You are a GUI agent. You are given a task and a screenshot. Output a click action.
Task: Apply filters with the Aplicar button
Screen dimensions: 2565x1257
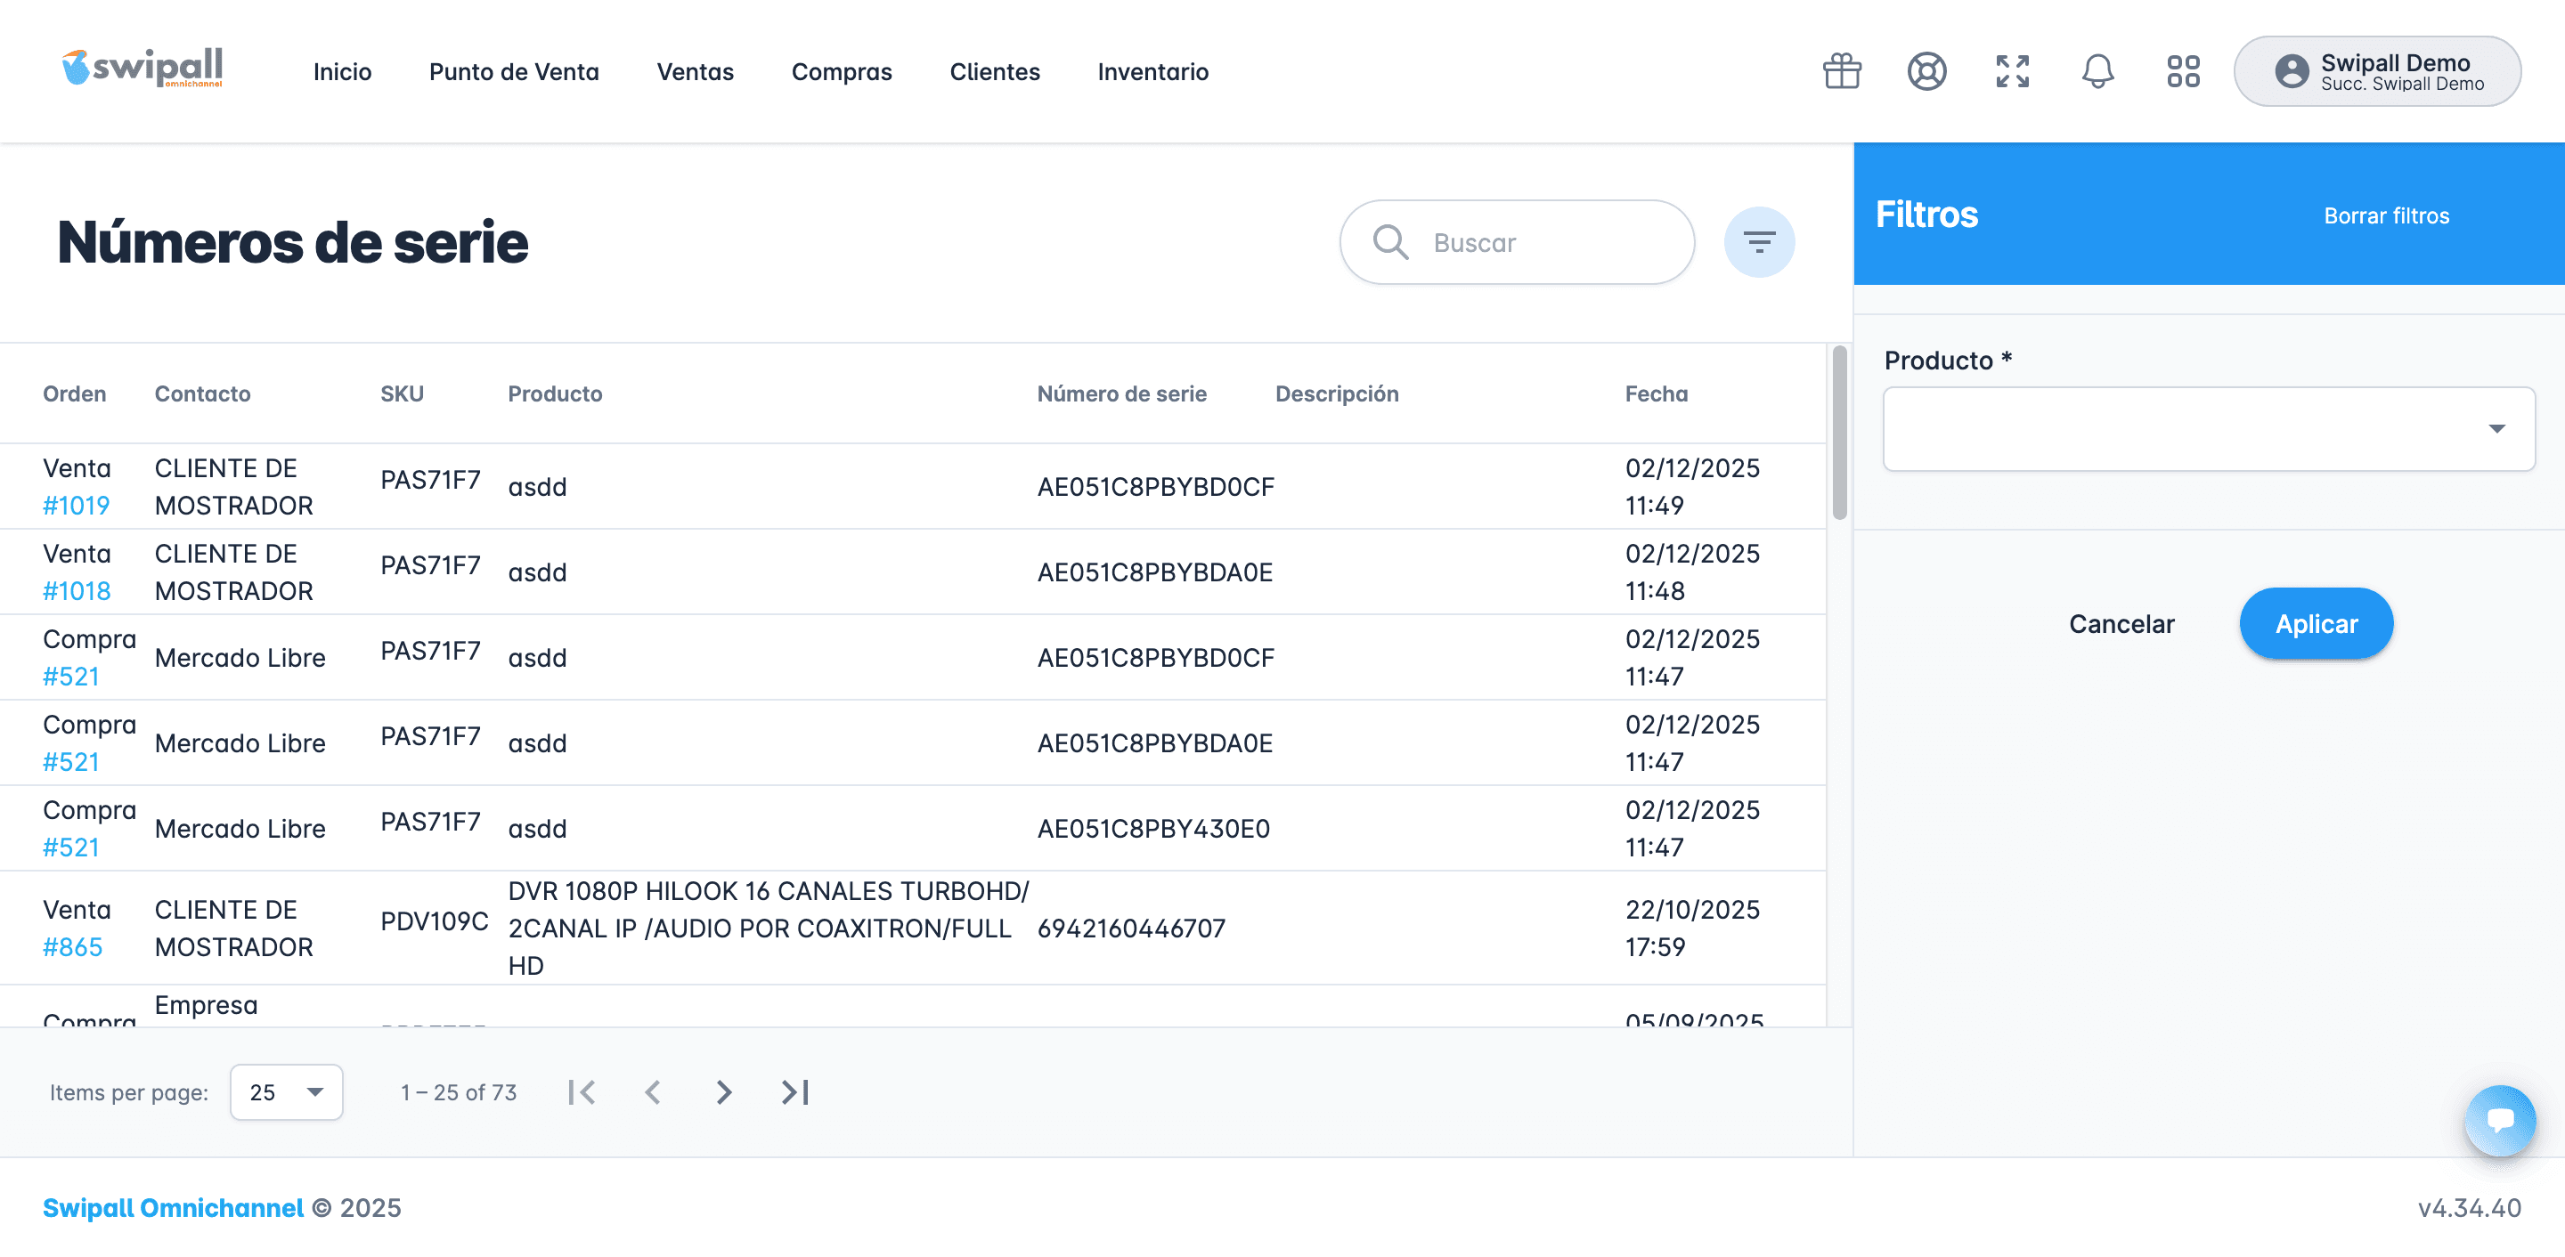(2315, 624)
